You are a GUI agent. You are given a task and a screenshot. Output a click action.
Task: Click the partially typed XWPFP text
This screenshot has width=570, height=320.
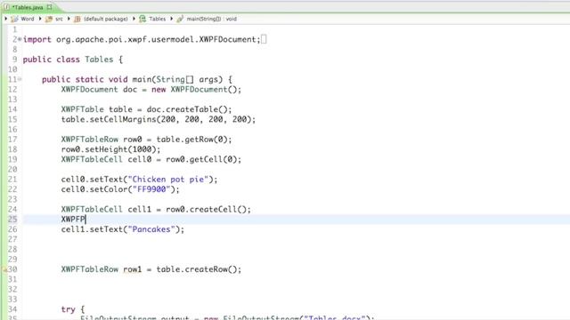(73, 220)
